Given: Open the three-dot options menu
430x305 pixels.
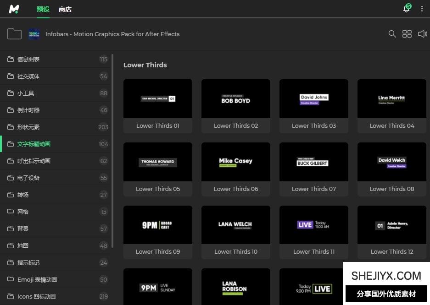Looking at the screenshot, I should [x=422, y=9].
